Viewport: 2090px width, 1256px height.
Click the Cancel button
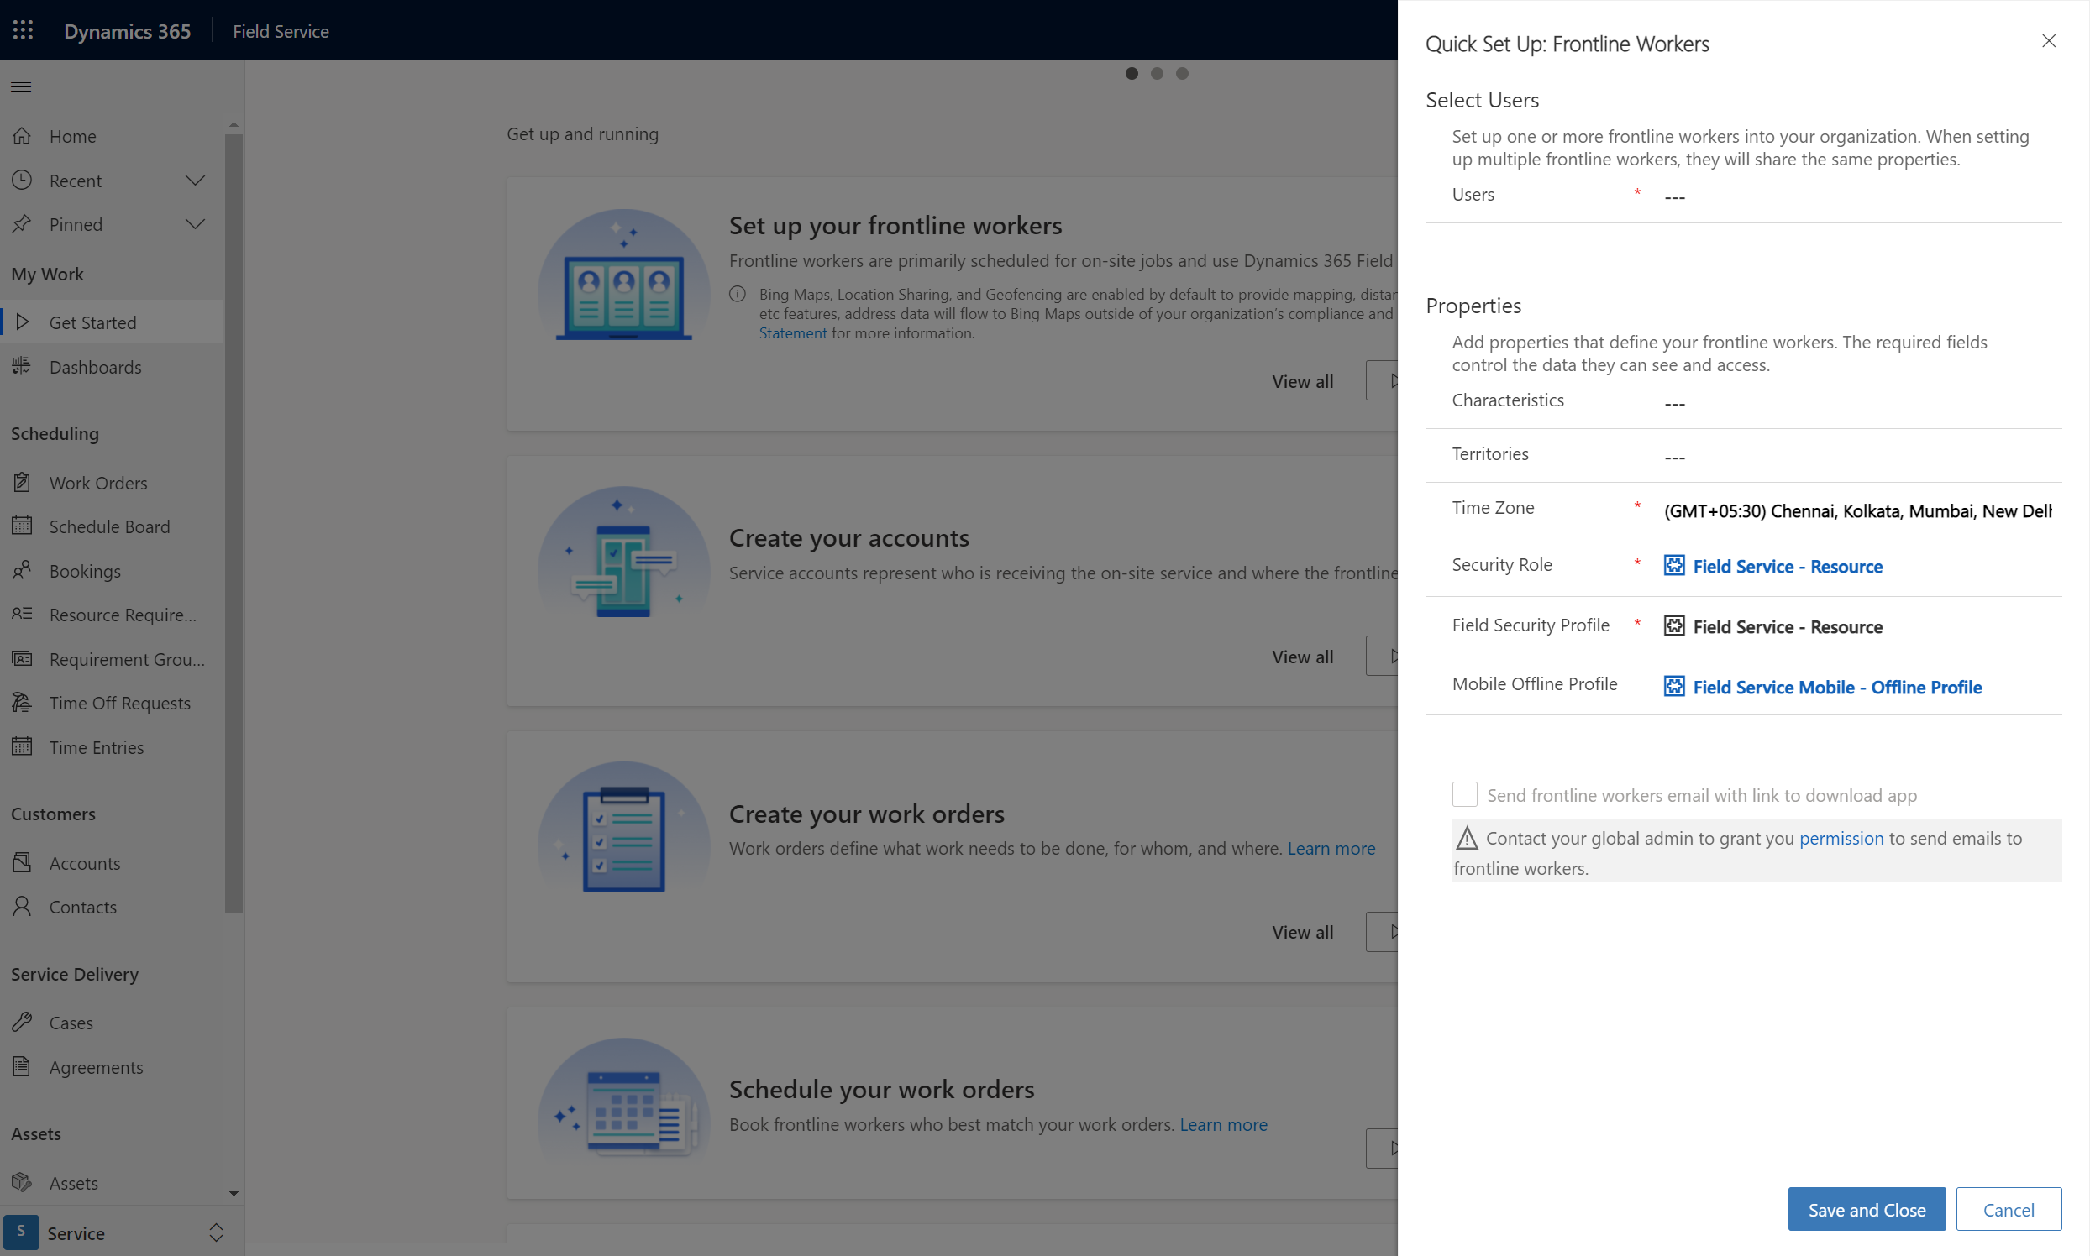[2008, 1210]
